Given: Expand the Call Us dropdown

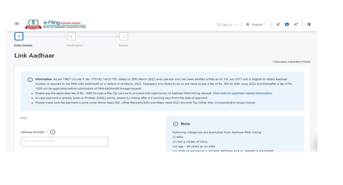Looking at the screenshot, I should pos(227,25).
